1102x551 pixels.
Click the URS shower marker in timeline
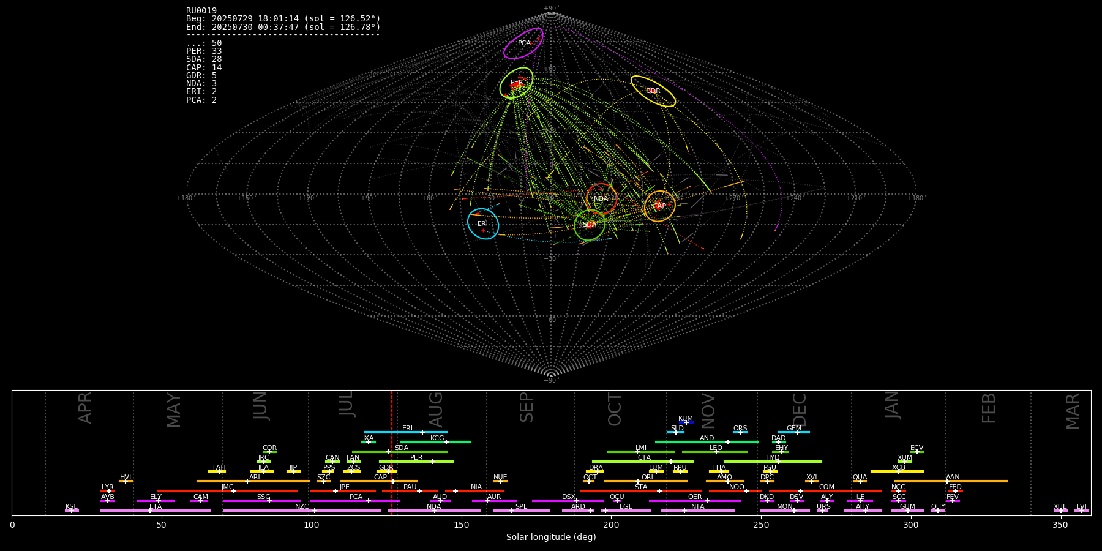point(823,511)
